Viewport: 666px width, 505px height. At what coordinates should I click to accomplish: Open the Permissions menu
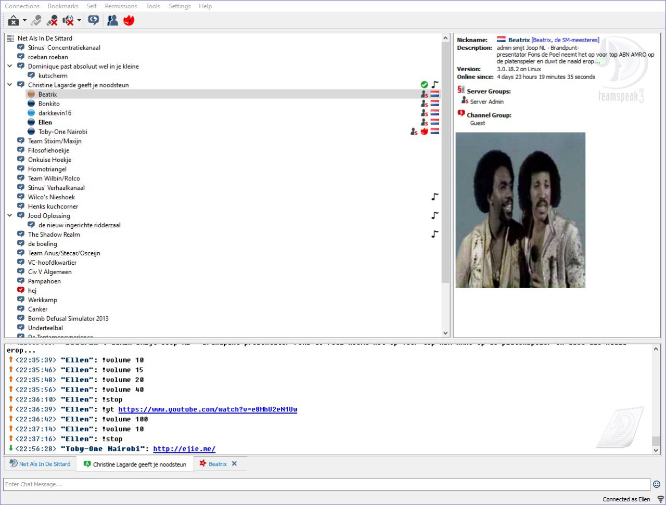[121, 6]
